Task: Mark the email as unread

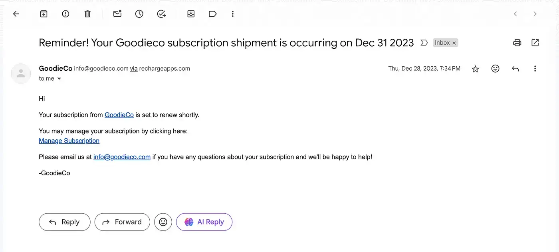Action: coord(117,14)
